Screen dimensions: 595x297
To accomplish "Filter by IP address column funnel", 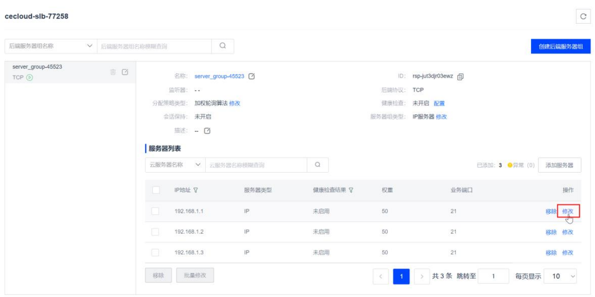I will [x=196, y=190].
